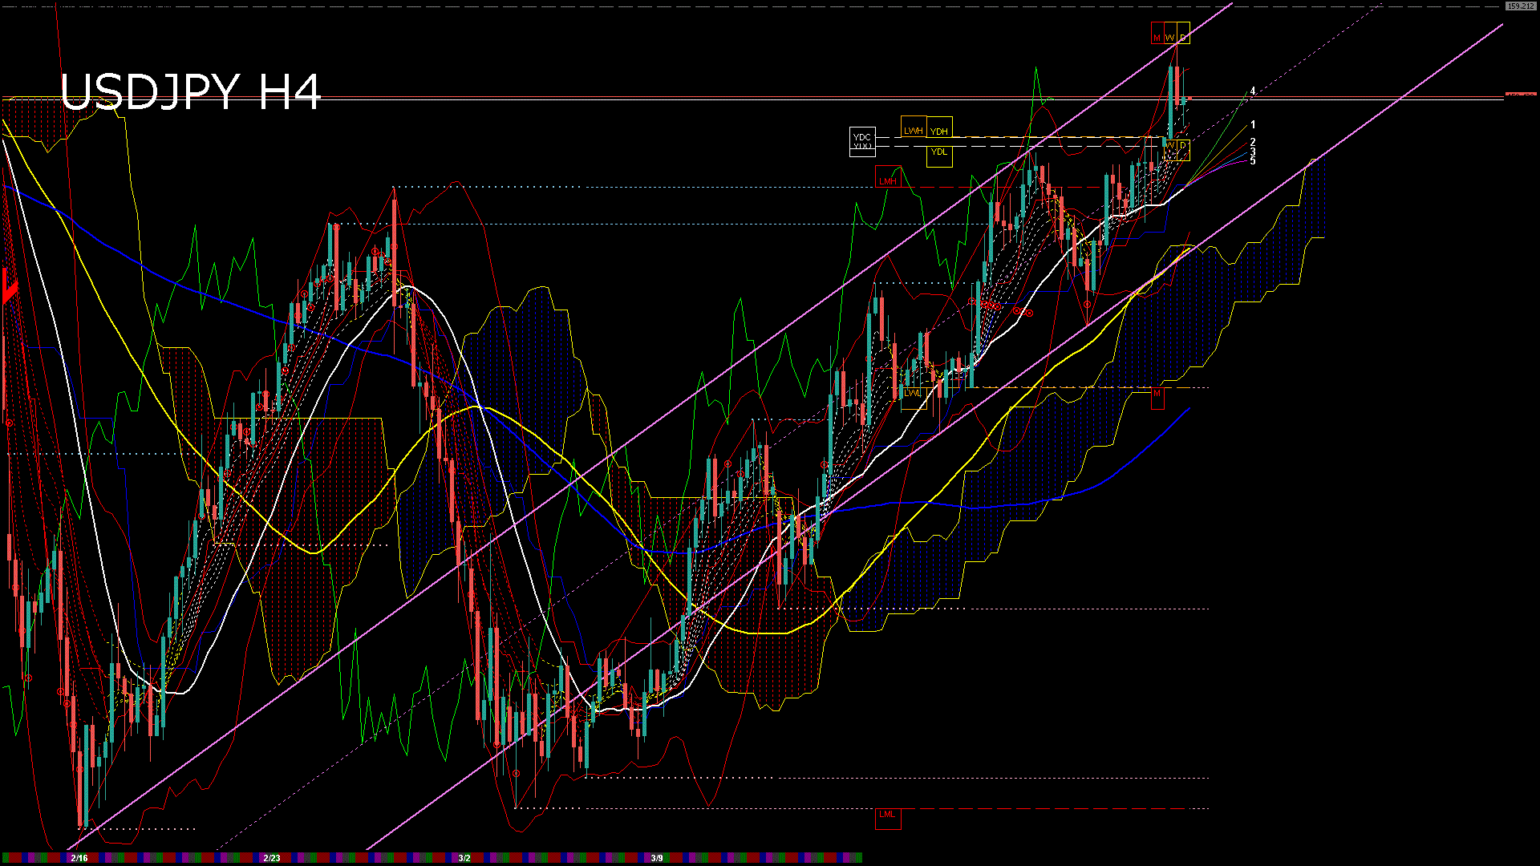1540x866 pixels.
Task: Click the red LML level label
Action: 887,815
